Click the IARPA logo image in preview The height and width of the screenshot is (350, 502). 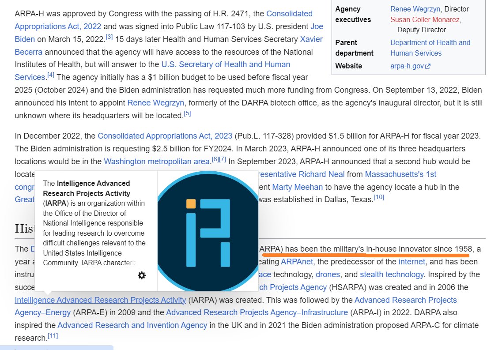point(208,231)
